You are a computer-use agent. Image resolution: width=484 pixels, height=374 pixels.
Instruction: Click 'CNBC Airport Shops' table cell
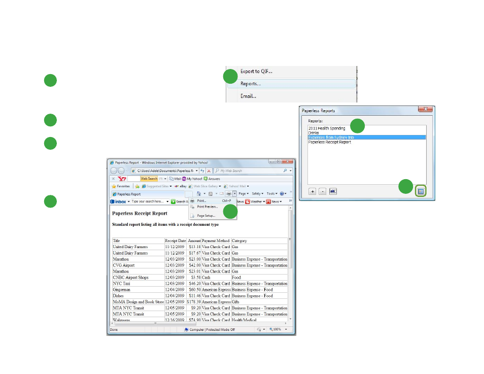point(139,278)
